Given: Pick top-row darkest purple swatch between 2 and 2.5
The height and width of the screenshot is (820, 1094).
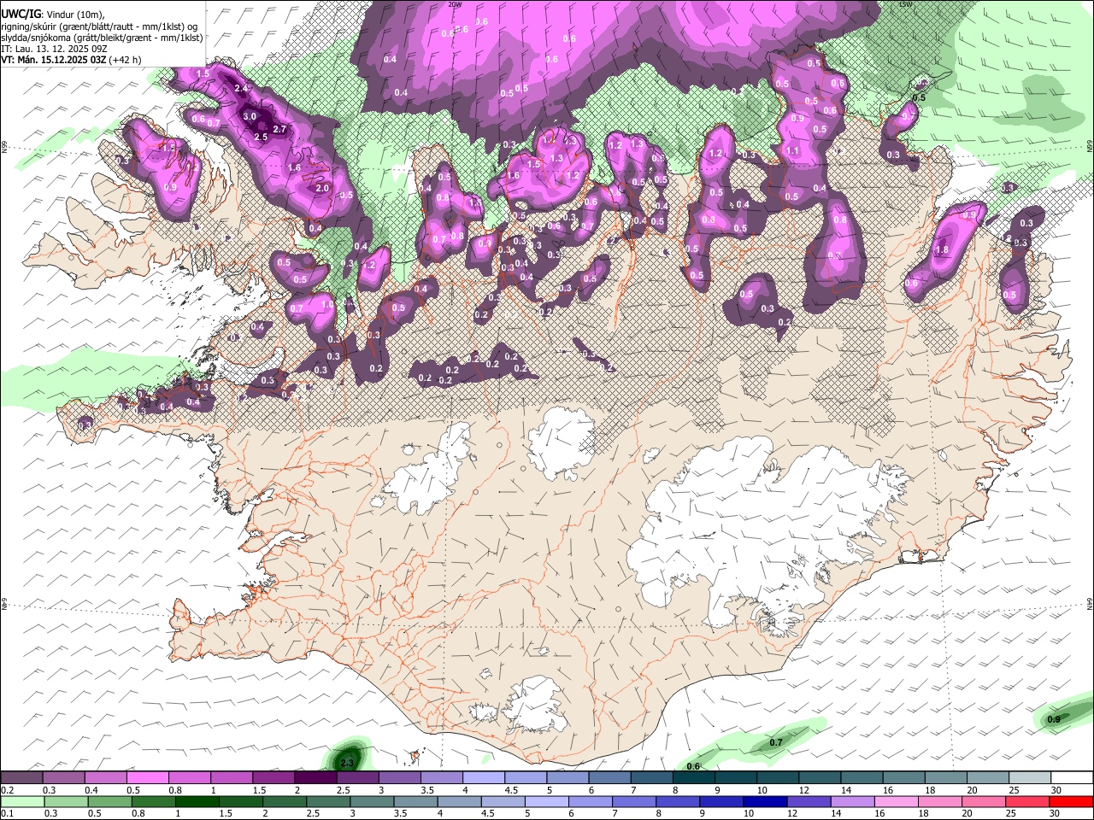Looking at the screenshot, I should (x=315, y=777).
